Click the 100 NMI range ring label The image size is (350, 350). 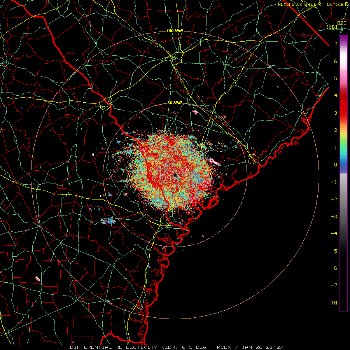point(175,31)
